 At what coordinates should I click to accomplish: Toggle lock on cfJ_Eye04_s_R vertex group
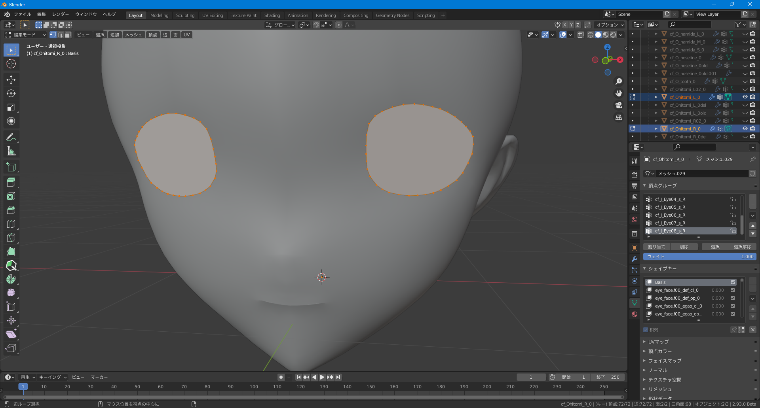pyautogui.click(x=733, y=199)
